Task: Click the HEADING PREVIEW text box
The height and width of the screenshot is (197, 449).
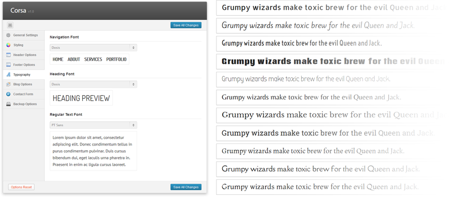Action: (x=81, y=98)
